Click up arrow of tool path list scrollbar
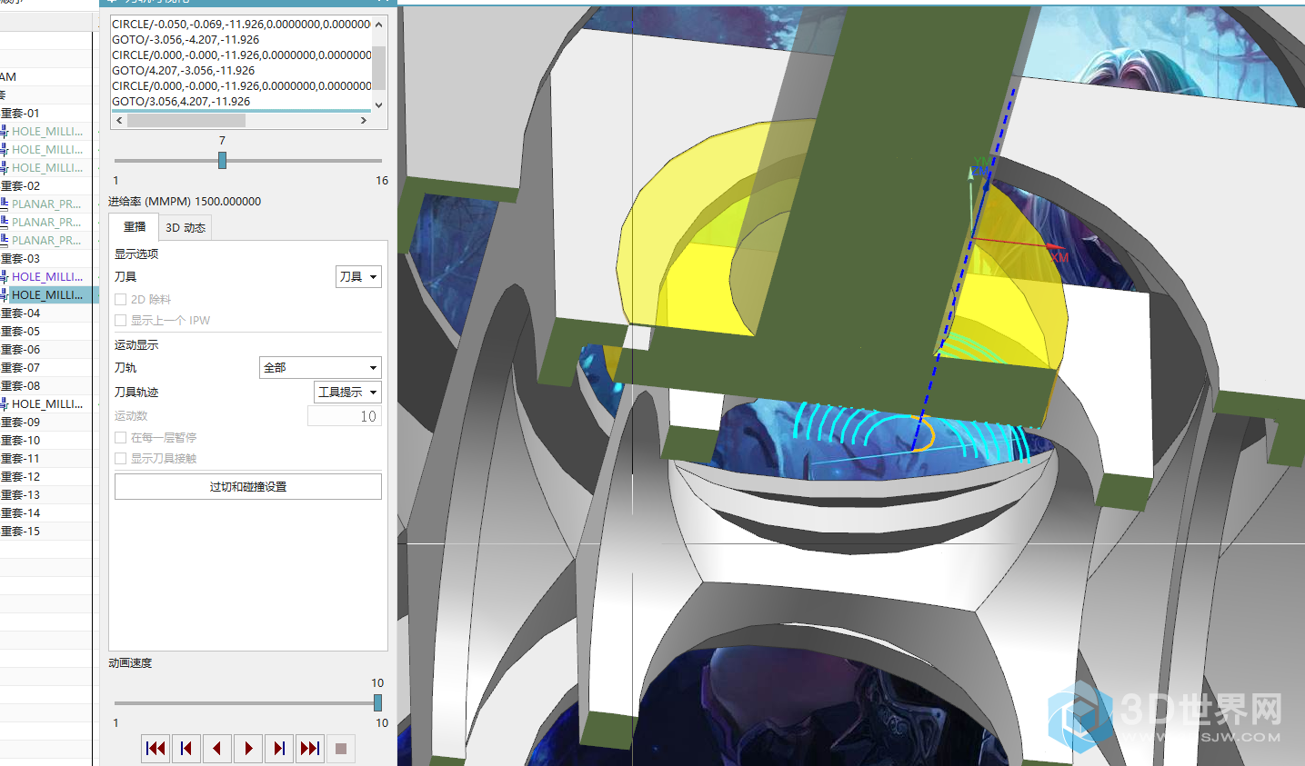This screenshot has width=1305, height=766. pyautogui.click(x=379, y=23)
